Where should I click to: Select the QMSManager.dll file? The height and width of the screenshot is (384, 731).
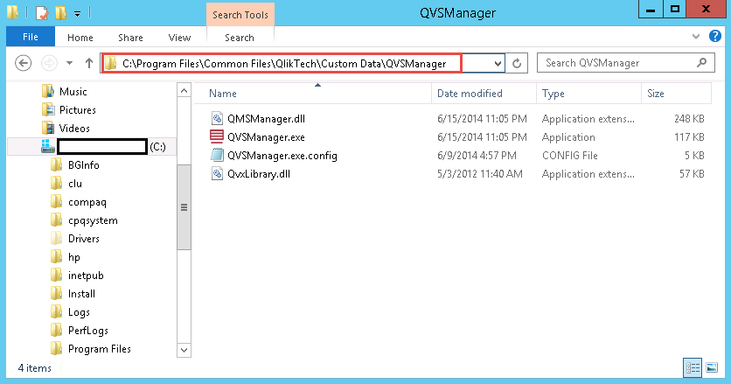(266, 119)
